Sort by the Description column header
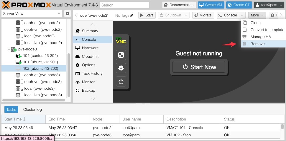 tap(192, 119)
